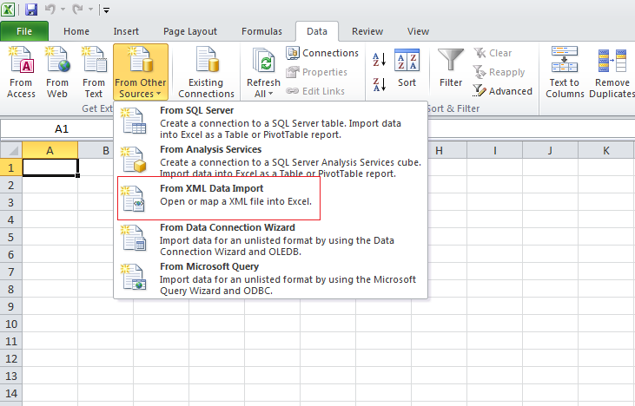The width and height of the screenshot is (635, 406).
Task: Open Text to Columns tool
Action: tap(564, 72)
